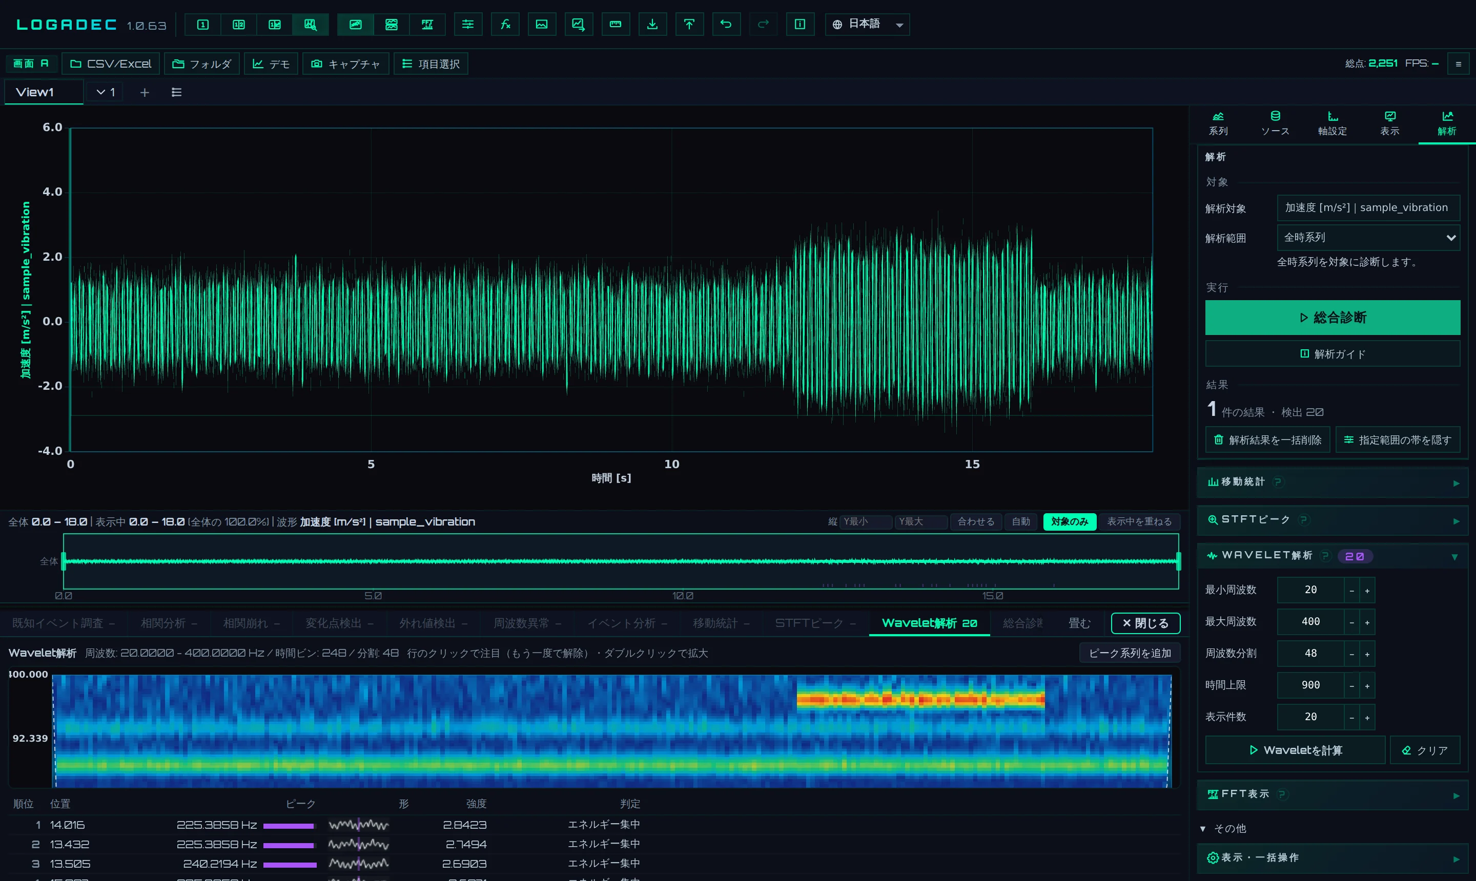Expand the 移動統計 section
Screen dimensions: 1476x881
[1332, 482]
